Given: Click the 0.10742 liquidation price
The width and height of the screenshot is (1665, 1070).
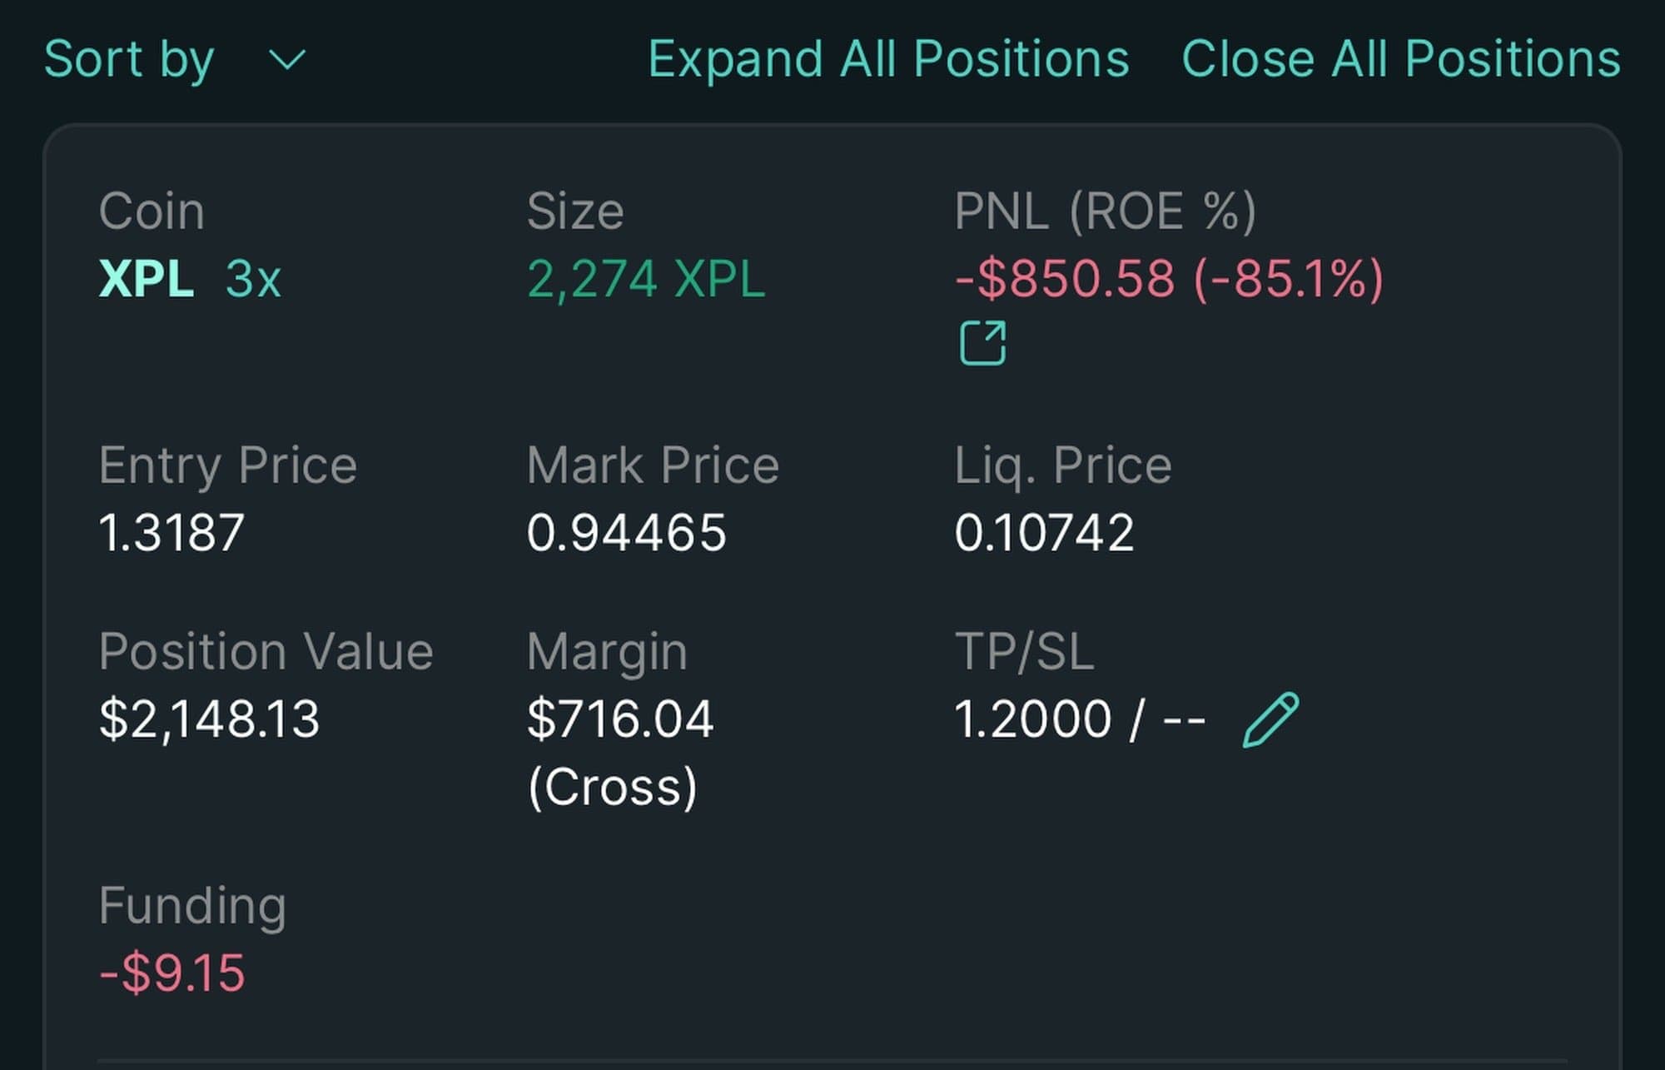Looking at the screenshot, I should point(1044,533).
